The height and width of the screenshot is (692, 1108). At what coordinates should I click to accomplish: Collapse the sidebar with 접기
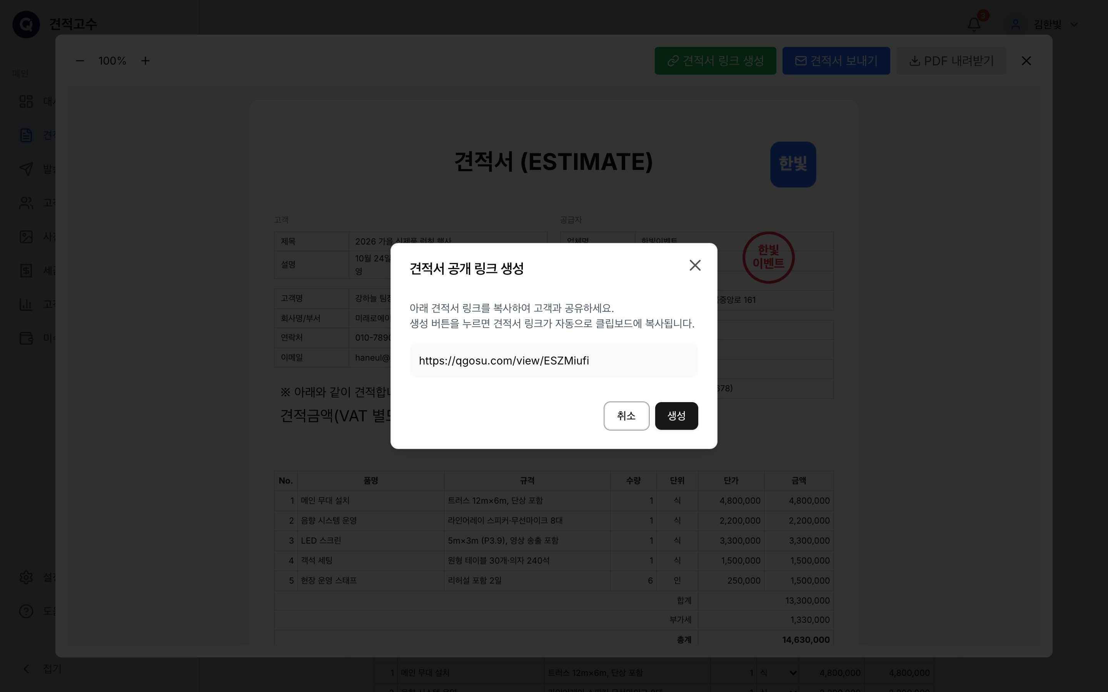click(x=42, y=669)
